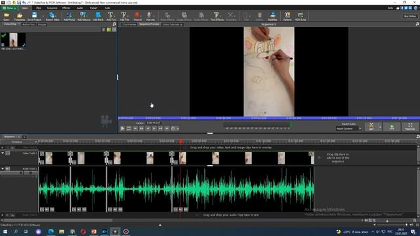Click the save icon in the title bar

coord(19,3)
